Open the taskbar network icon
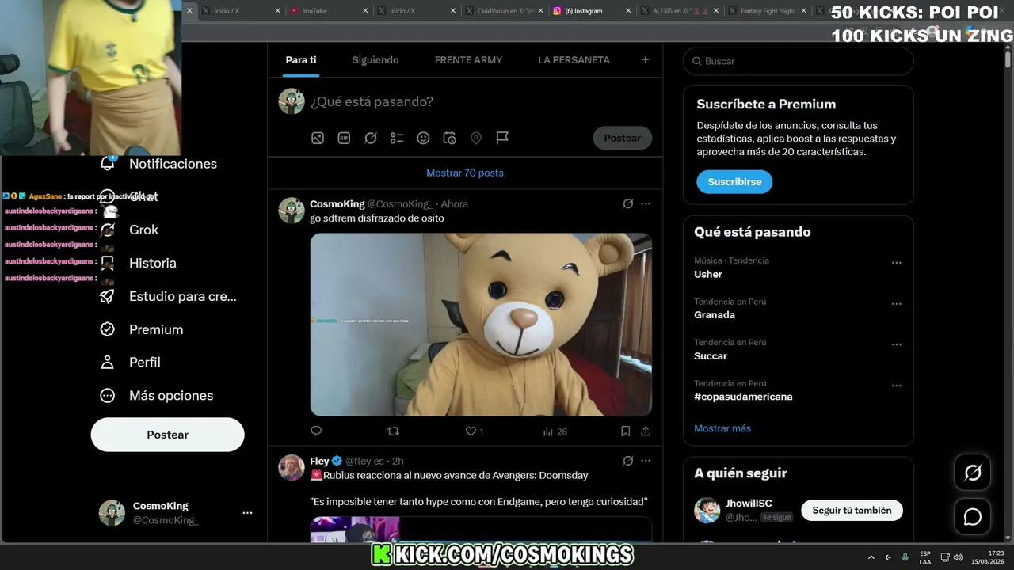Image resolution: width=1014 pixels, height=570 pixels. click(945, 557)
